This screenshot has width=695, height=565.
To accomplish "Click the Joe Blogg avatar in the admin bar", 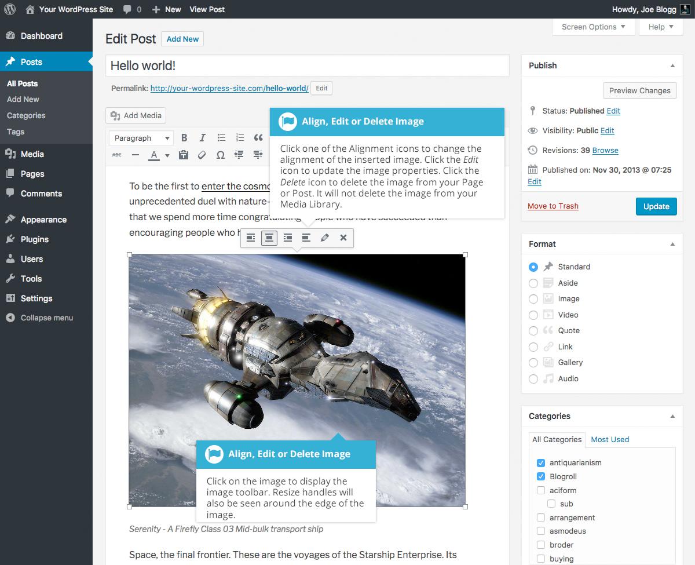I will click(x=685, y=9).
